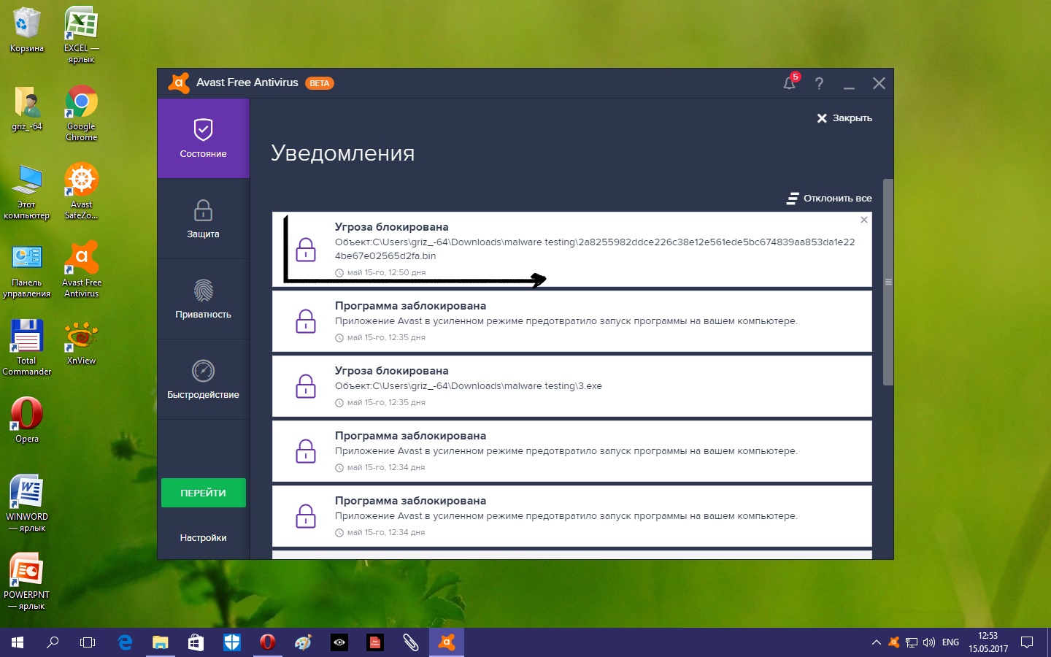The width and height of the screenshot is (1051, 657).
Task: Open the Paint icon on taskbar
Action: [304, 642]
